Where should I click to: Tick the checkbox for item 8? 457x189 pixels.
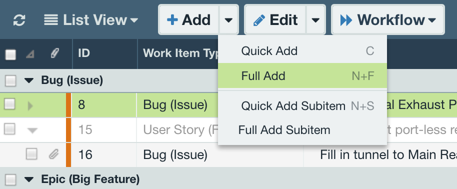(9, 104)
